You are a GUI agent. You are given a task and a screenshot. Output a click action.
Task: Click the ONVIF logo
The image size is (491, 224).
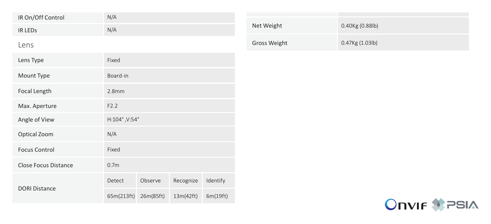406,205
